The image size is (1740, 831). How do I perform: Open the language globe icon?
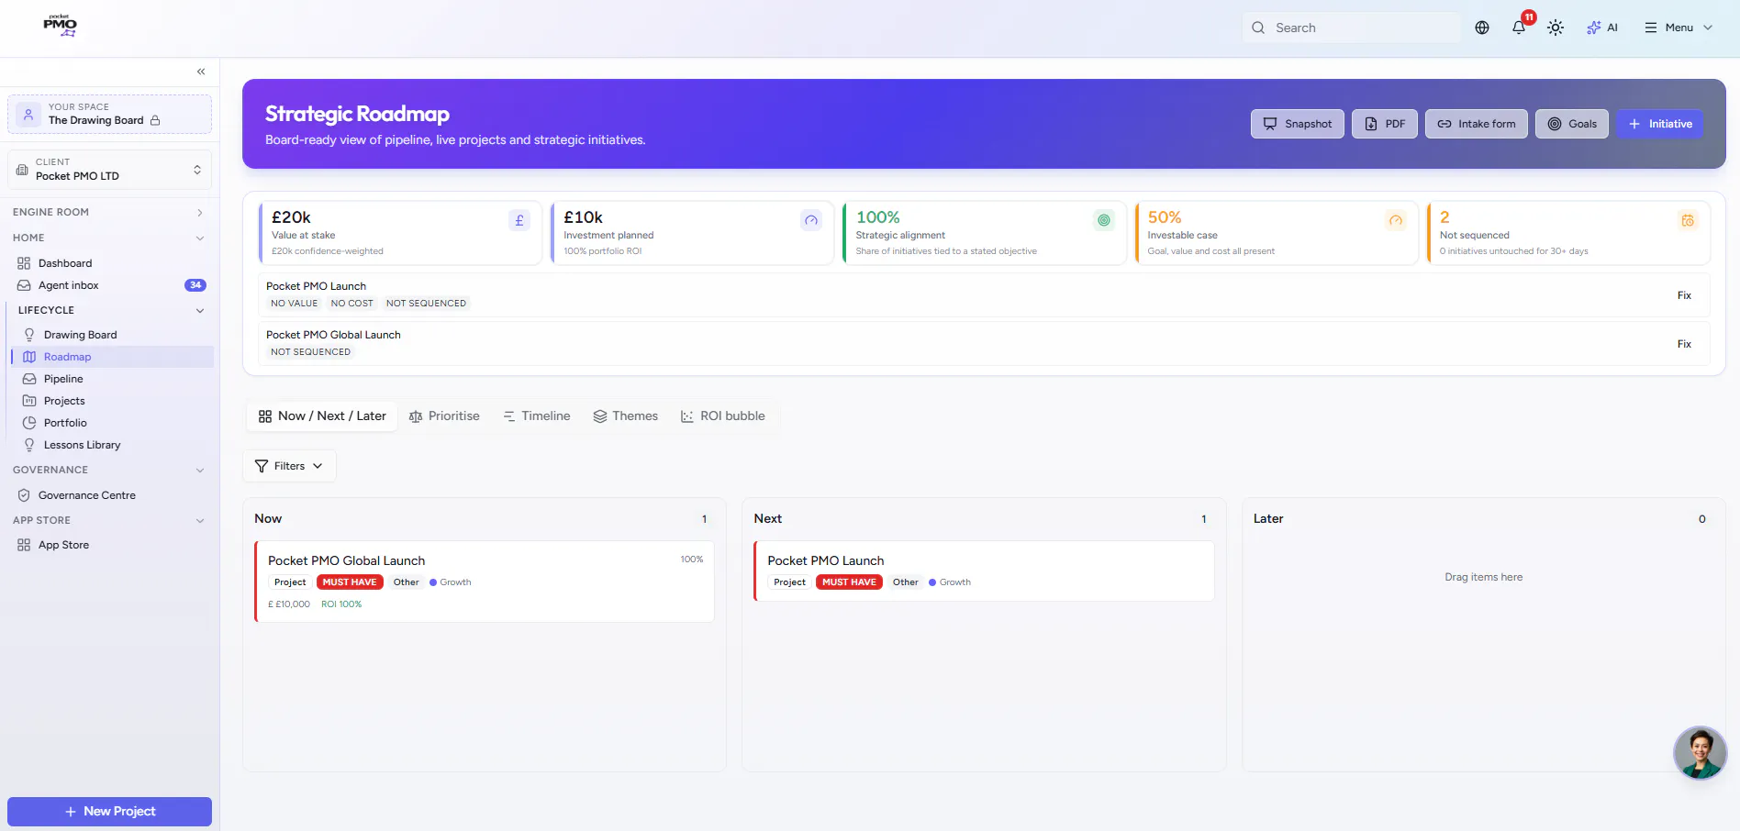[1482, 28]
